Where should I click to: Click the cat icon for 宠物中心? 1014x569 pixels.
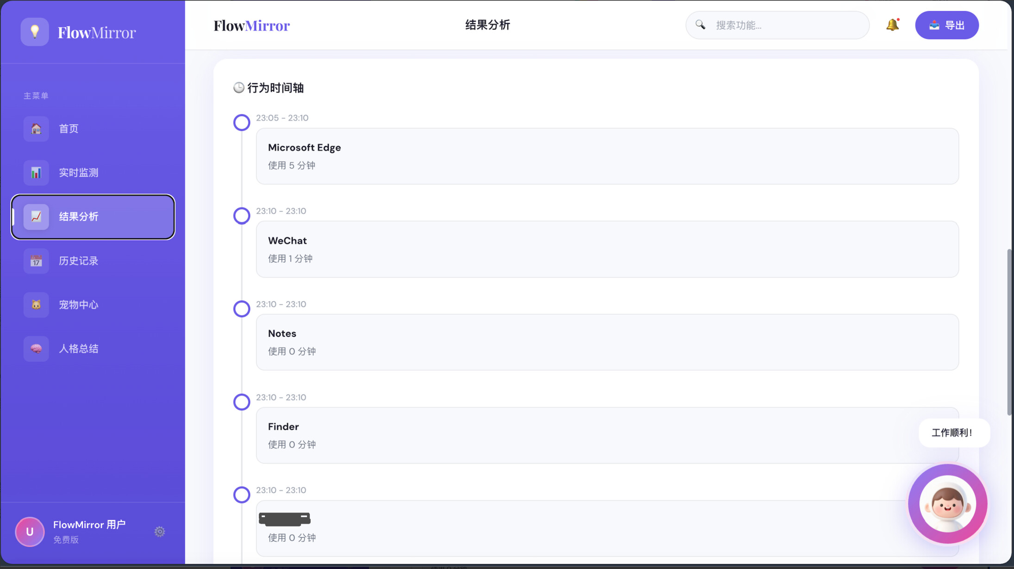click(x=36, y=305)
